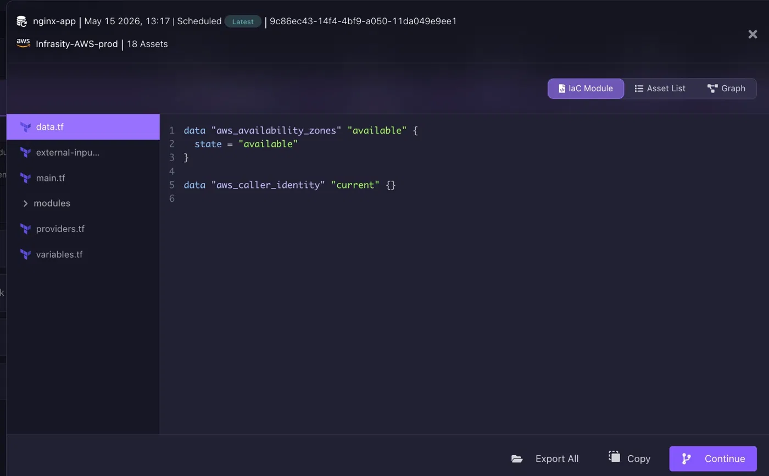This screenshot has width=769, height=476.
Task: Open the main.tf file
Action: (x=83, y=178)
